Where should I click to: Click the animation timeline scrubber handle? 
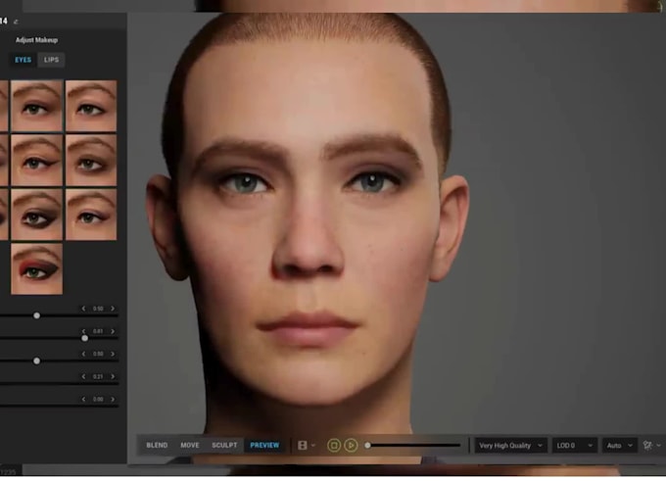[x=368, y=446]
